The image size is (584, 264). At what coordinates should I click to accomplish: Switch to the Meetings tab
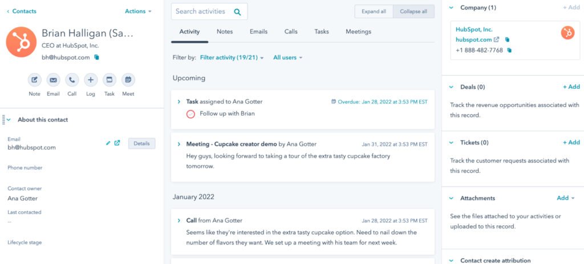tap(358, 32)
